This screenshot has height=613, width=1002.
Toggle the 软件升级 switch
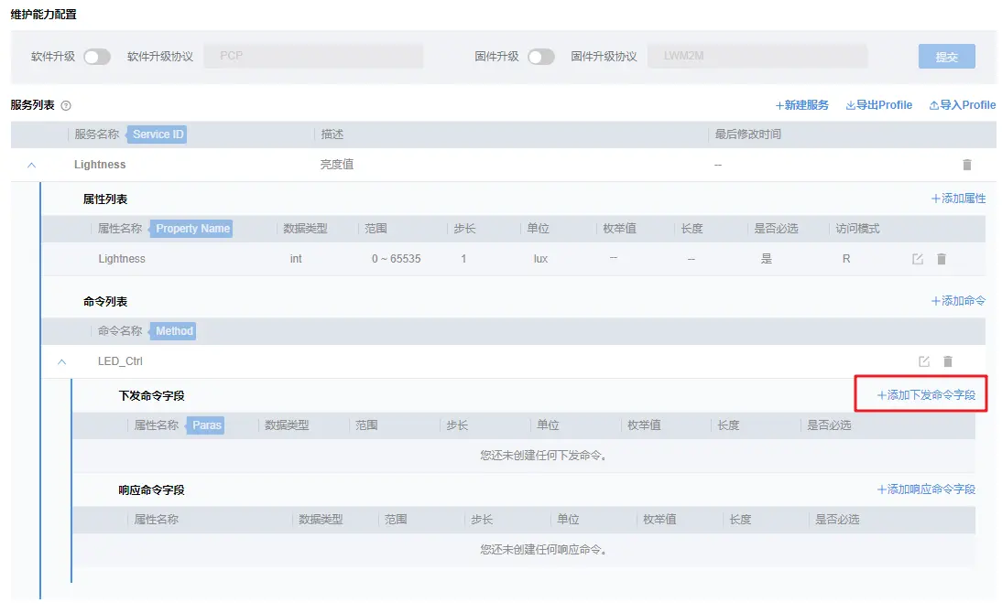pos(97,57)
